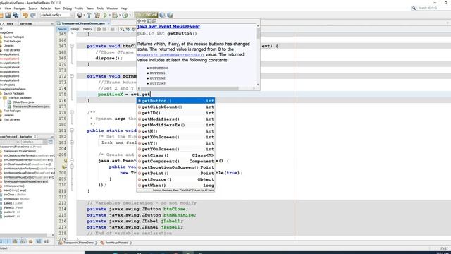Click the Javadoc popup horizontal scrollbar

196,88
